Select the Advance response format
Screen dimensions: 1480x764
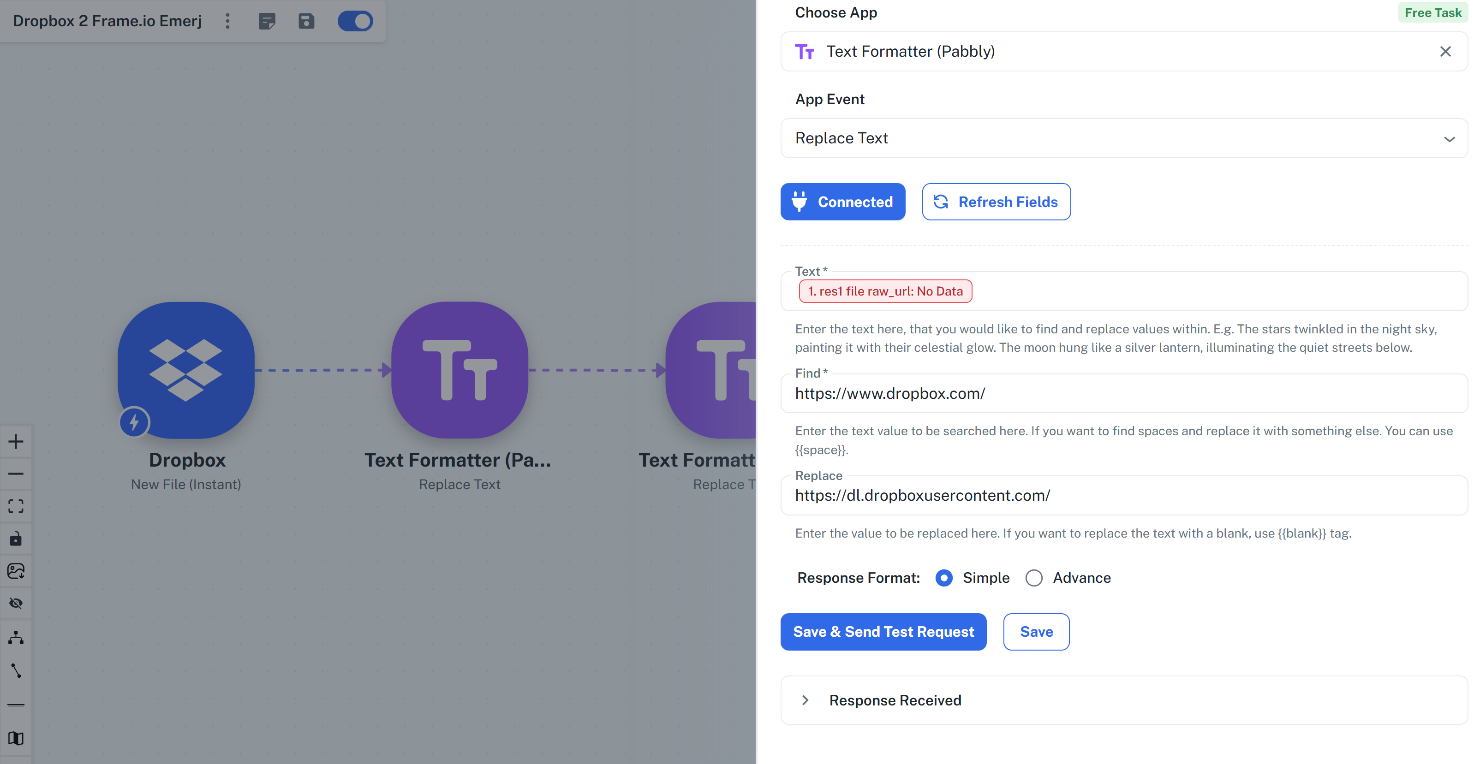(x=1033, y=577)
